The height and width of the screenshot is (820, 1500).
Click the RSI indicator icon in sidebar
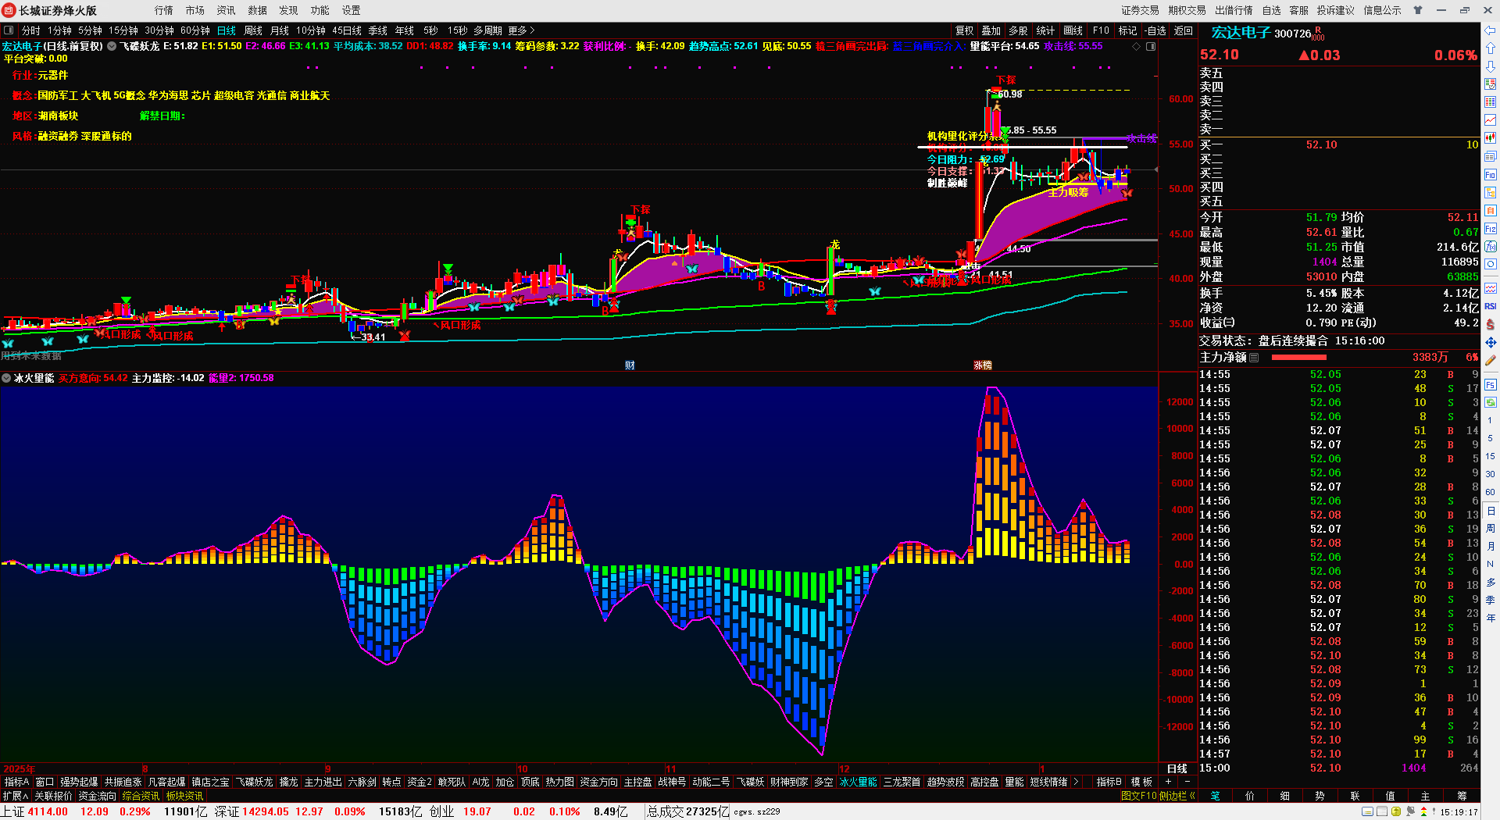coord(1491,306)
